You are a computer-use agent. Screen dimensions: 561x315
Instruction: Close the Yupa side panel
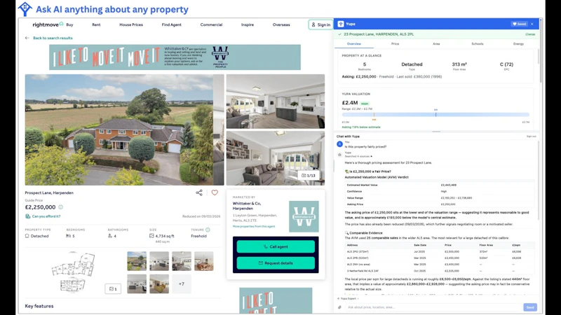click(532, 24)
